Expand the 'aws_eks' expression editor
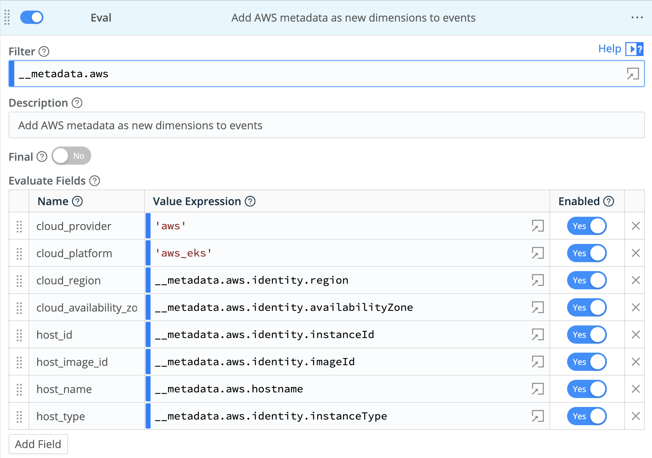The width and height of the screenshot is (652, 458). pos(538,254)
